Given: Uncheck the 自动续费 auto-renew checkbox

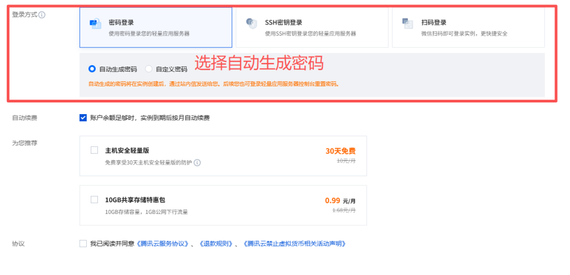Looking at the screenshot, I should tap(83, 117).
